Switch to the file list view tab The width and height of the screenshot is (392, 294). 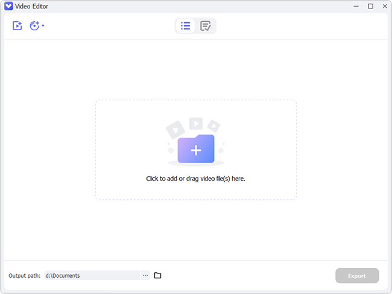click(x=185, y=25)
